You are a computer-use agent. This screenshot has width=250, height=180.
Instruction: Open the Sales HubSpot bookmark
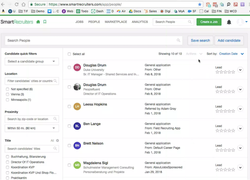click(x=151, y=11)
